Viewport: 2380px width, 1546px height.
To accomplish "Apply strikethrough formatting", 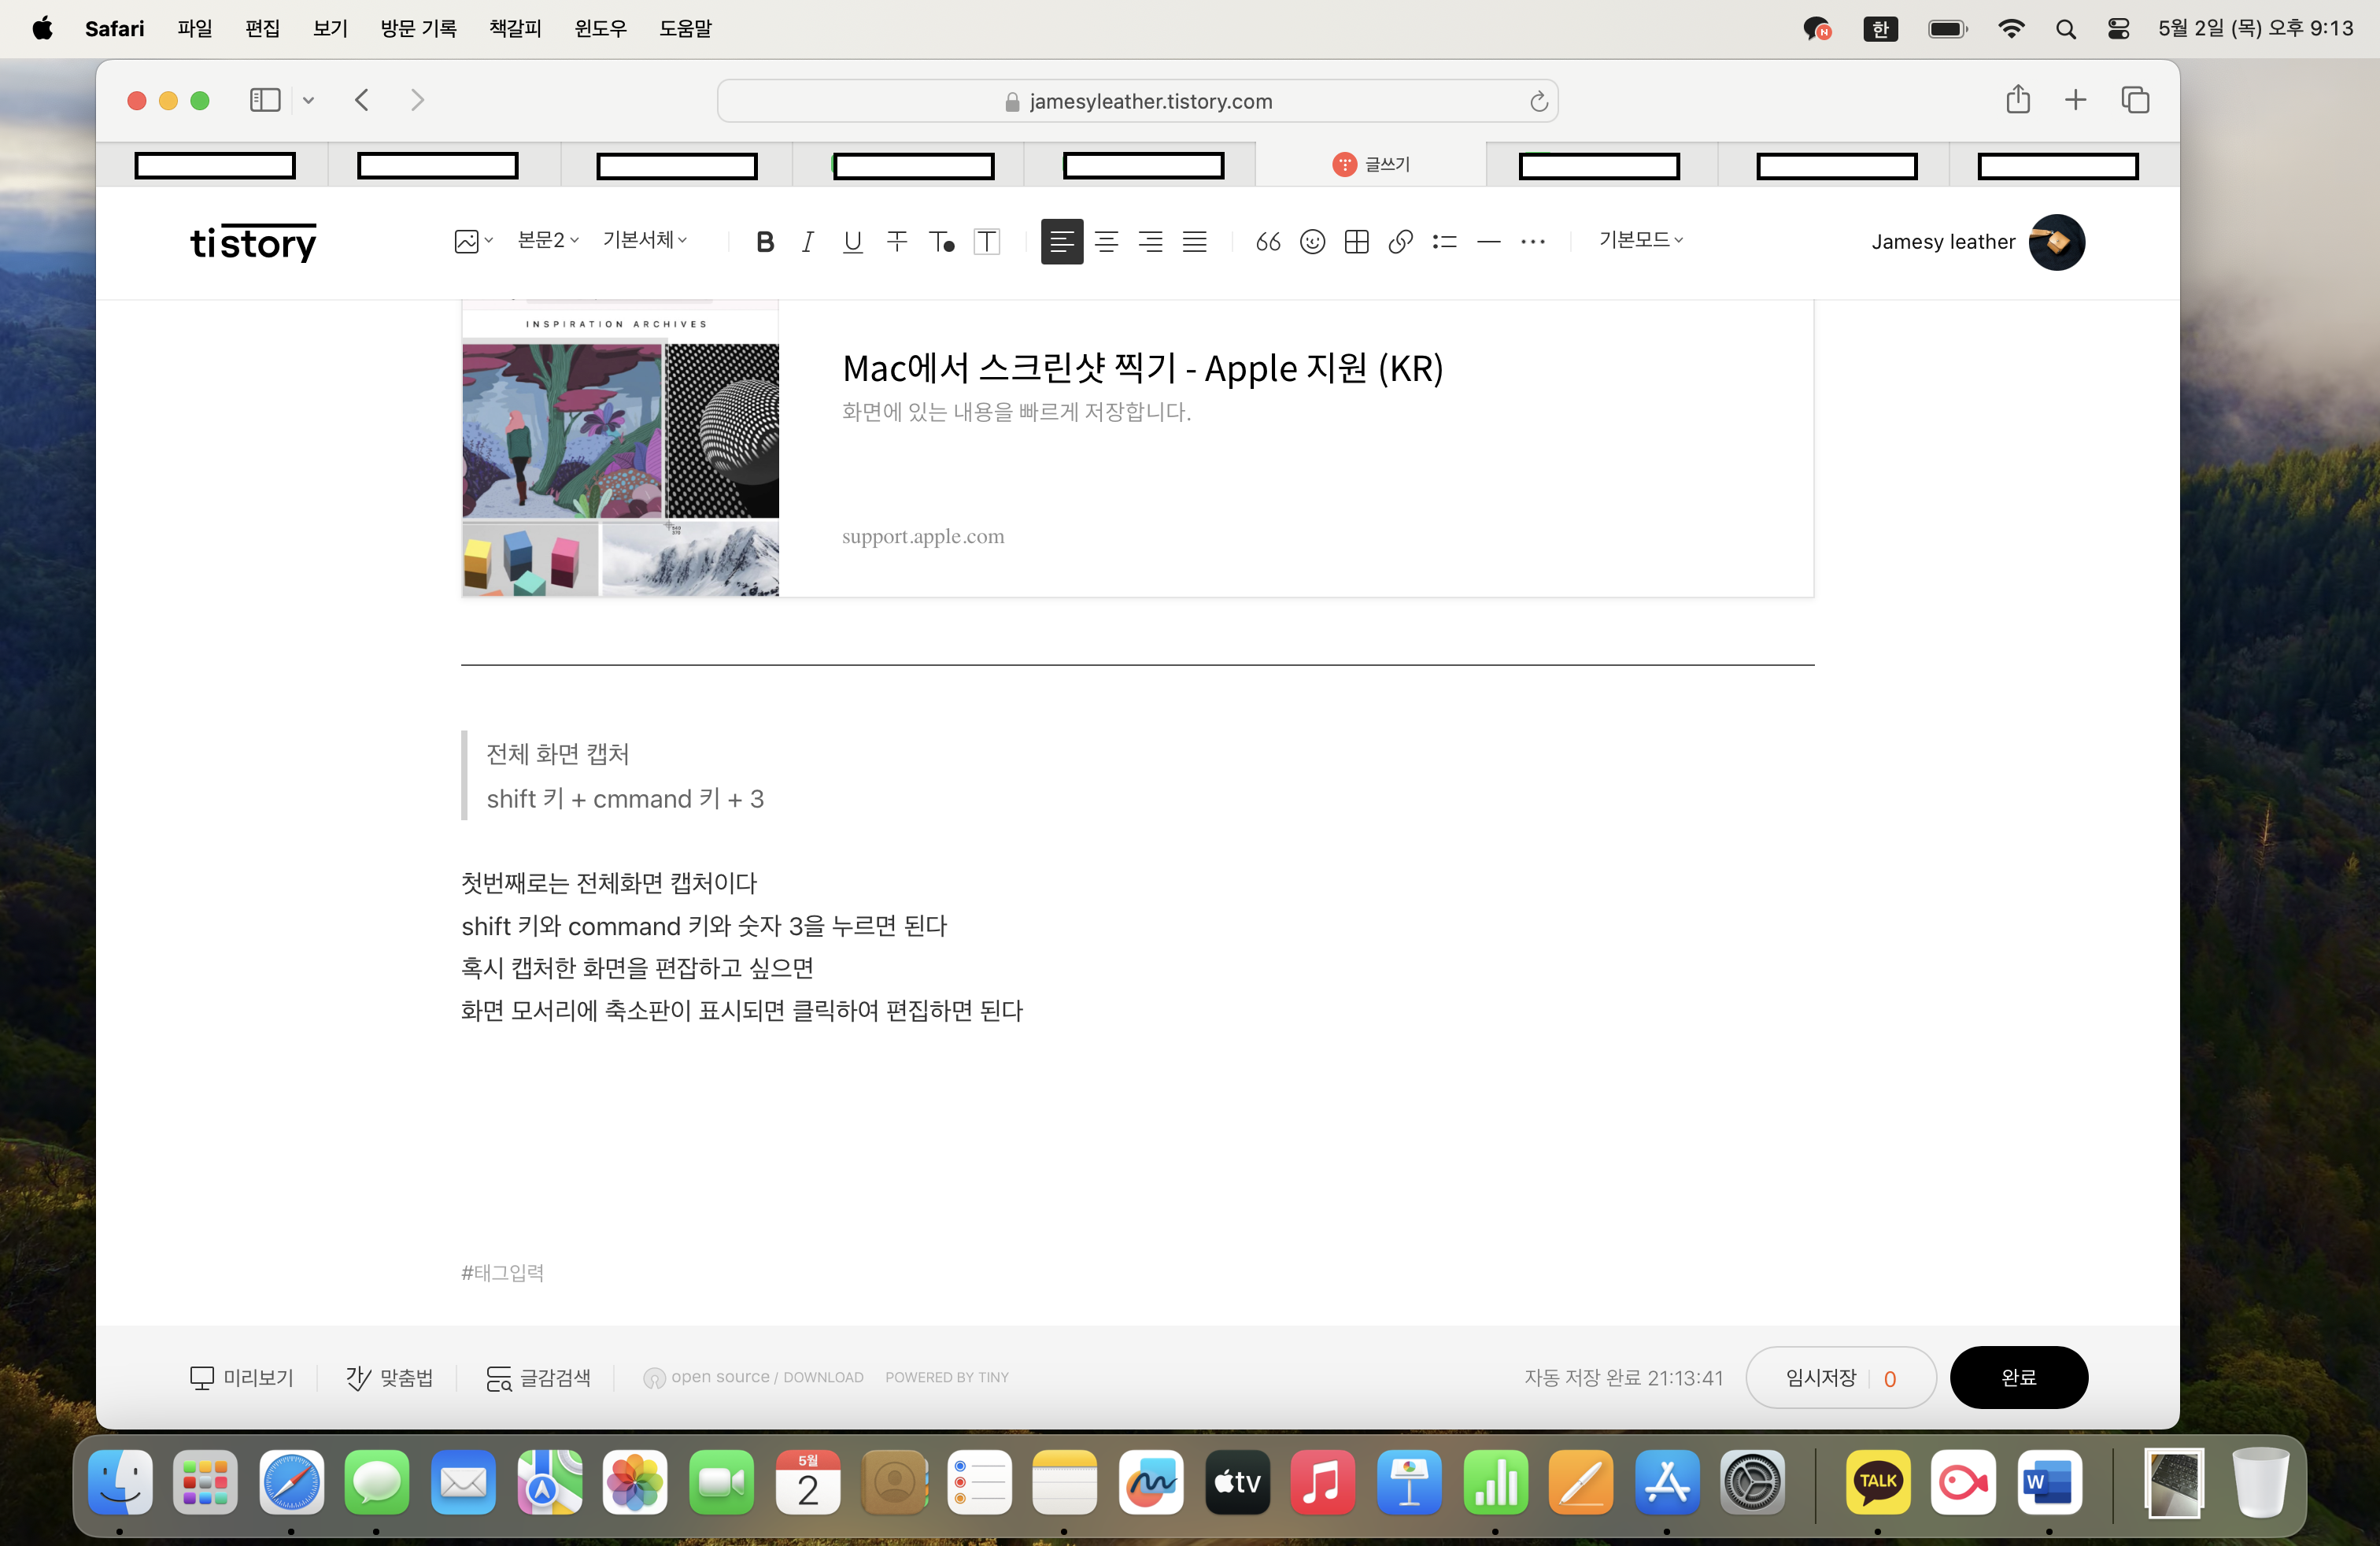I will coord(897,242).
